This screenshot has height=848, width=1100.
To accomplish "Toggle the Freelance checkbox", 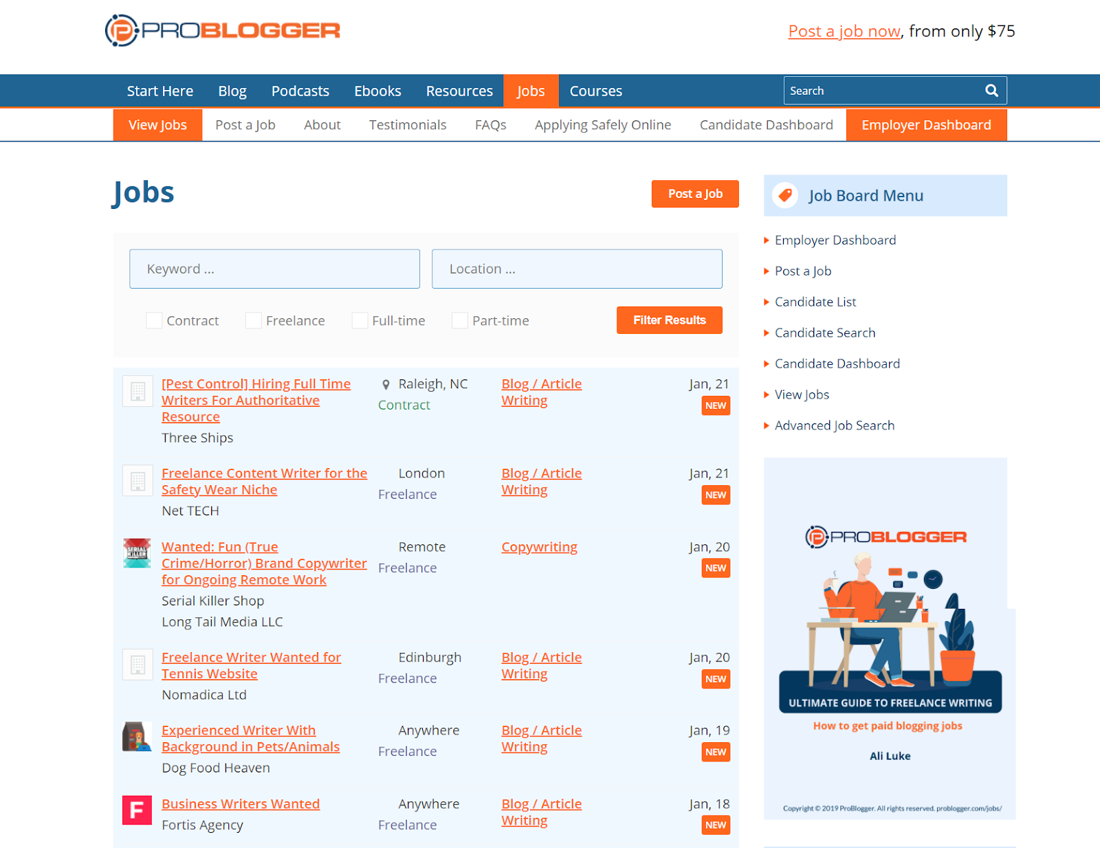I will coord(254,320).
